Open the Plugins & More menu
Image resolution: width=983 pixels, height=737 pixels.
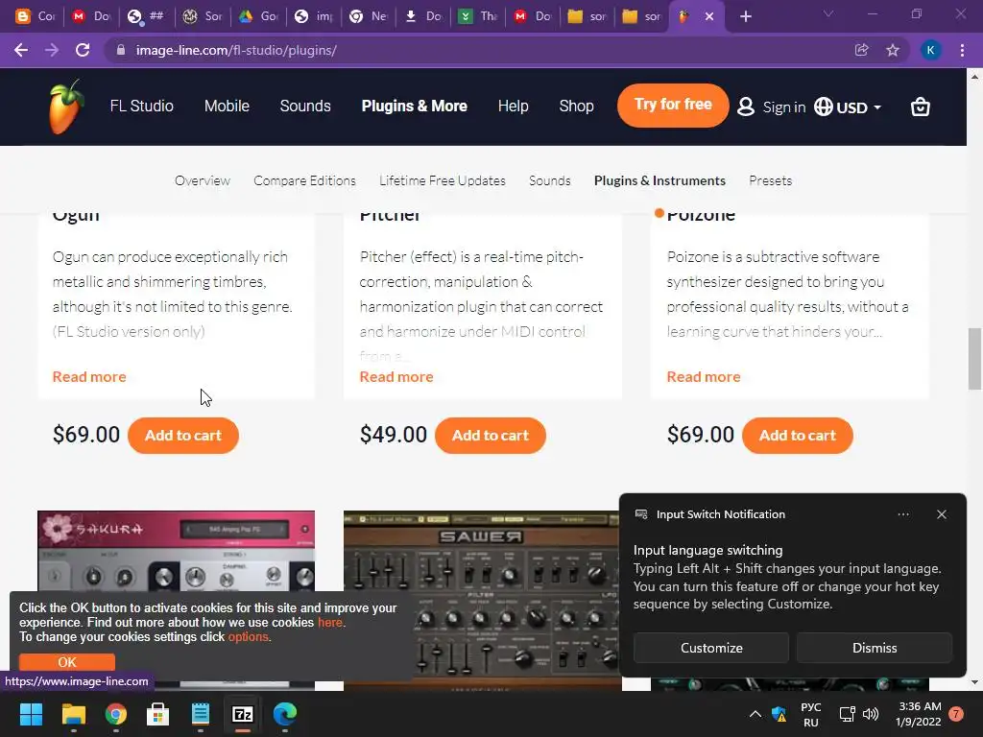point(415,106)
